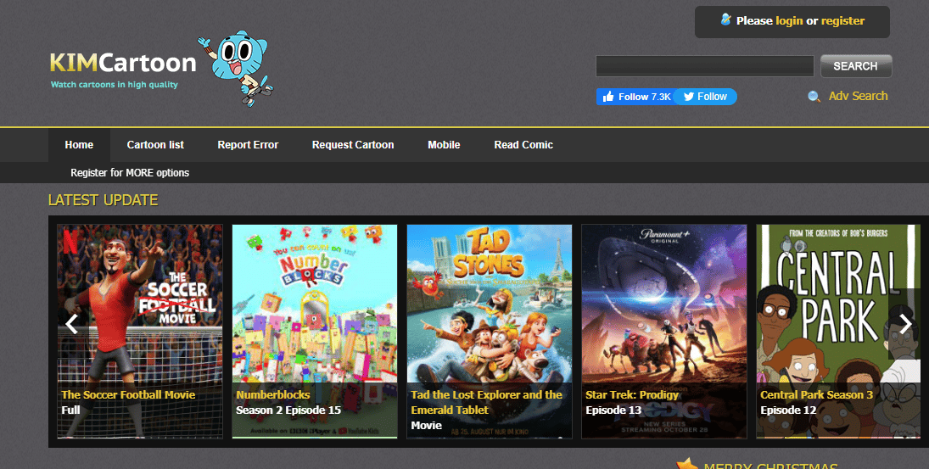
Task: Open the Read Comic menu item
Action: coord(523,144)
